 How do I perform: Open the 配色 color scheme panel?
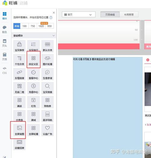(x=5, y=29)
